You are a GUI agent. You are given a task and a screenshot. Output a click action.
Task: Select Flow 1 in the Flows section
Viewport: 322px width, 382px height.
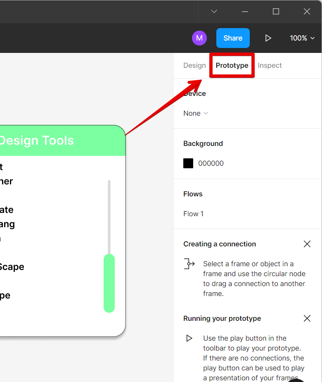[x=193, y=214]
